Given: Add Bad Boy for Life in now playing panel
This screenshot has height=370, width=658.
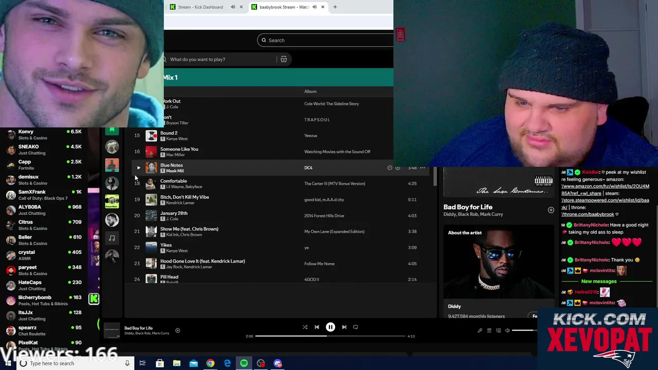Looking at the screenshot, I should [x=551, y=210].
